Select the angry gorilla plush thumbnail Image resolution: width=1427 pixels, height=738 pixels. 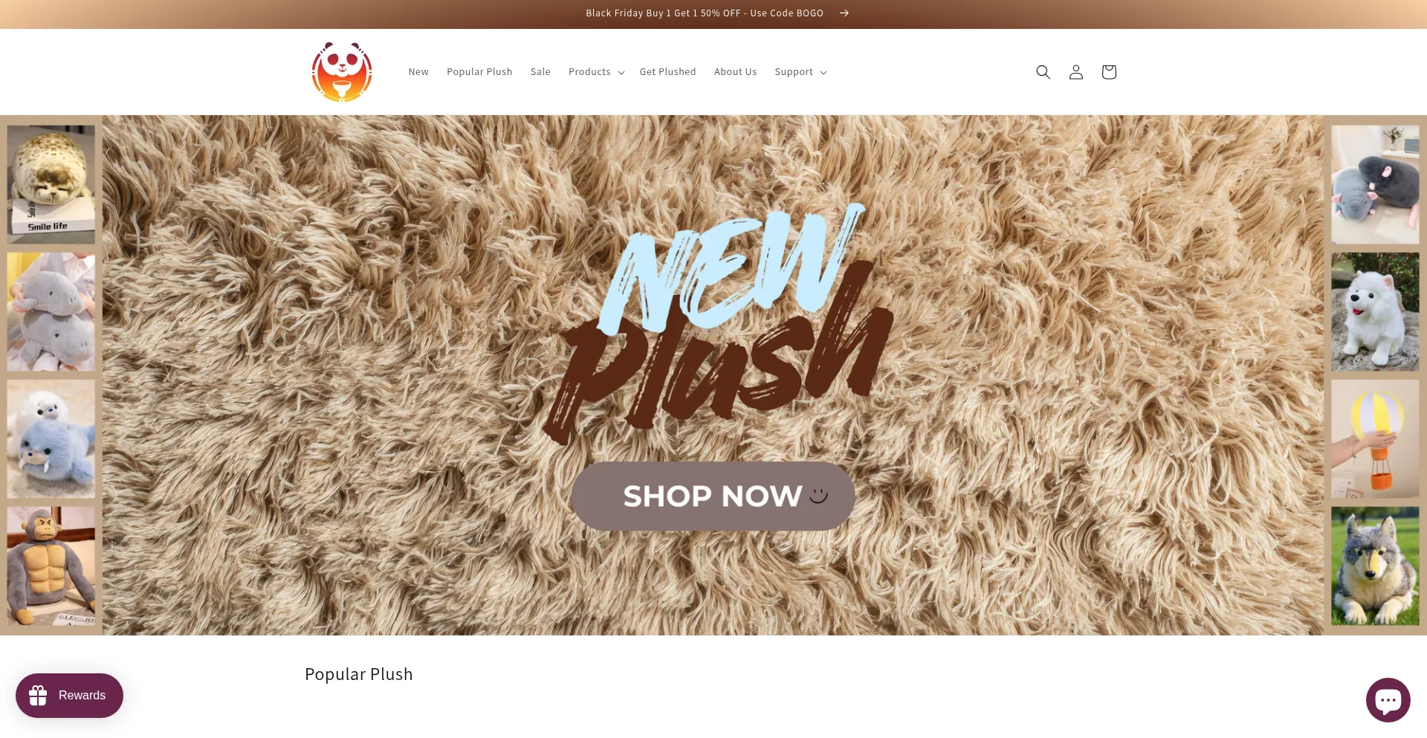point(51,566)
